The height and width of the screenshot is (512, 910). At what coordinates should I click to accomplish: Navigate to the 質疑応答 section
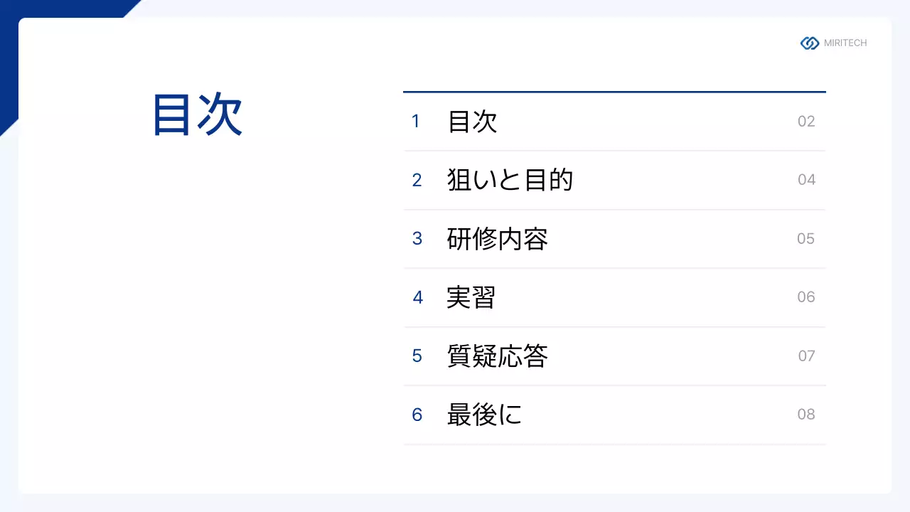point(497,356)
